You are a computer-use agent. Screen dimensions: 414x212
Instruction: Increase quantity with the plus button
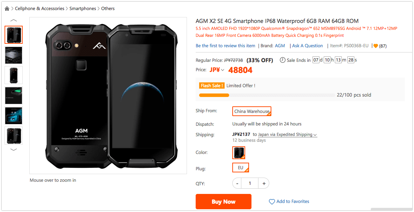264,183
